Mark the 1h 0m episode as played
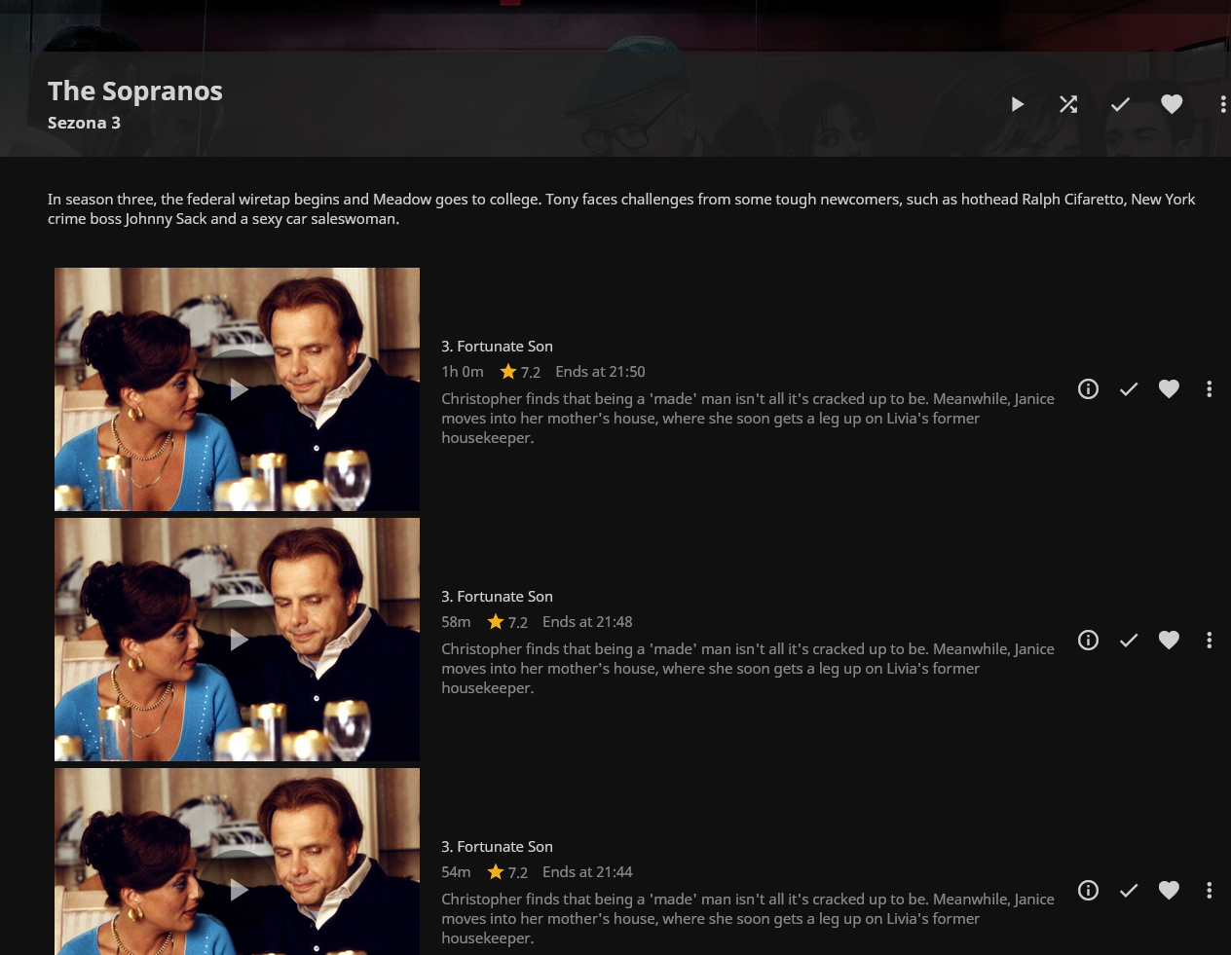 1129,388
